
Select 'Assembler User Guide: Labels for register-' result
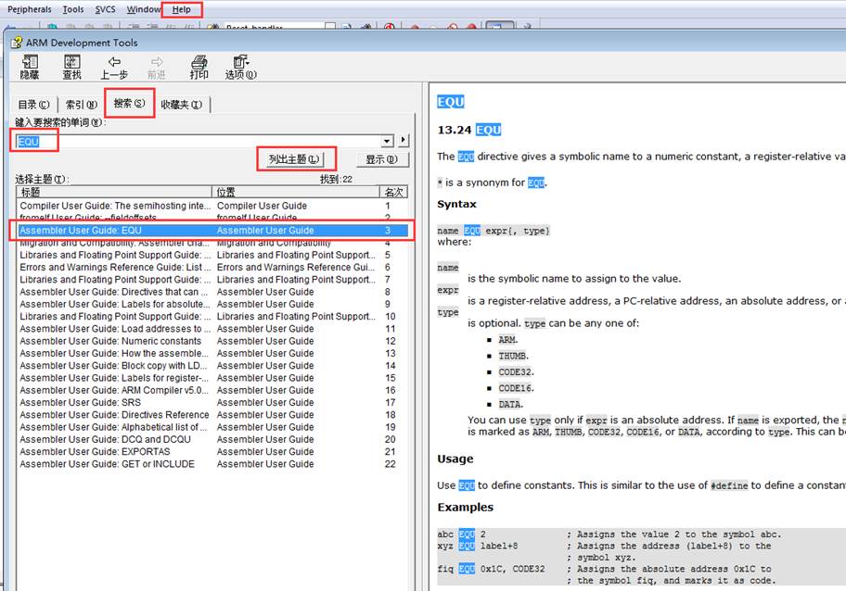pos(212,378)
